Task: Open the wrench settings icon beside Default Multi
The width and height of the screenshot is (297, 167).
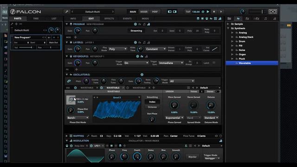Action: tap(67, 12)
